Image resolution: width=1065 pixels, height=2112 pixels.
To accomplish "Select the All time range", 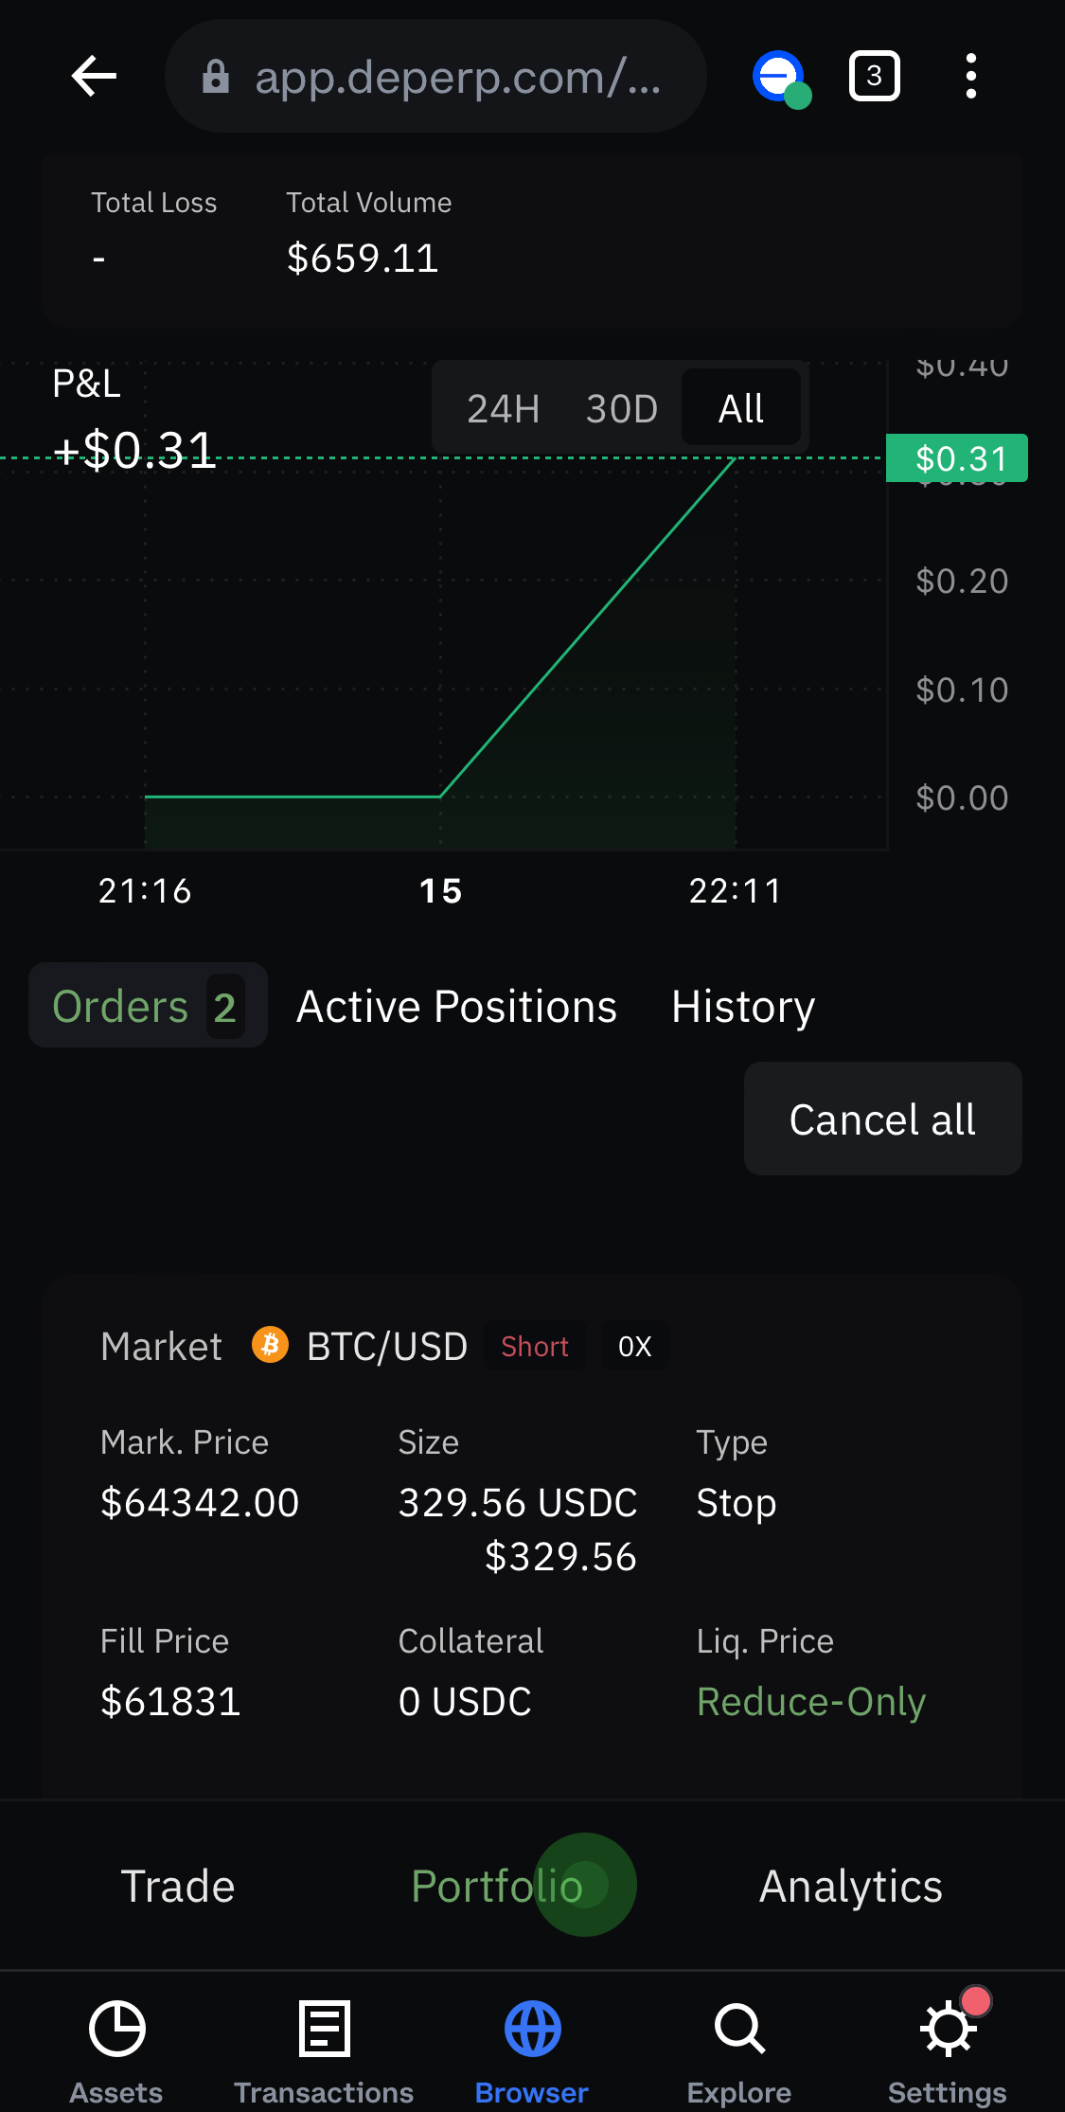I will tap(741, 408).
